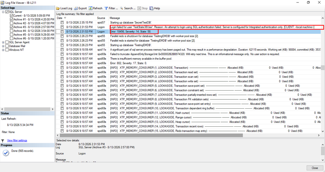Select XTP_MEMORY_CONSUMER (11, LOOKASIDE, Hash cursor) row
The image size is (325, 172).
[x=188, y=113]
